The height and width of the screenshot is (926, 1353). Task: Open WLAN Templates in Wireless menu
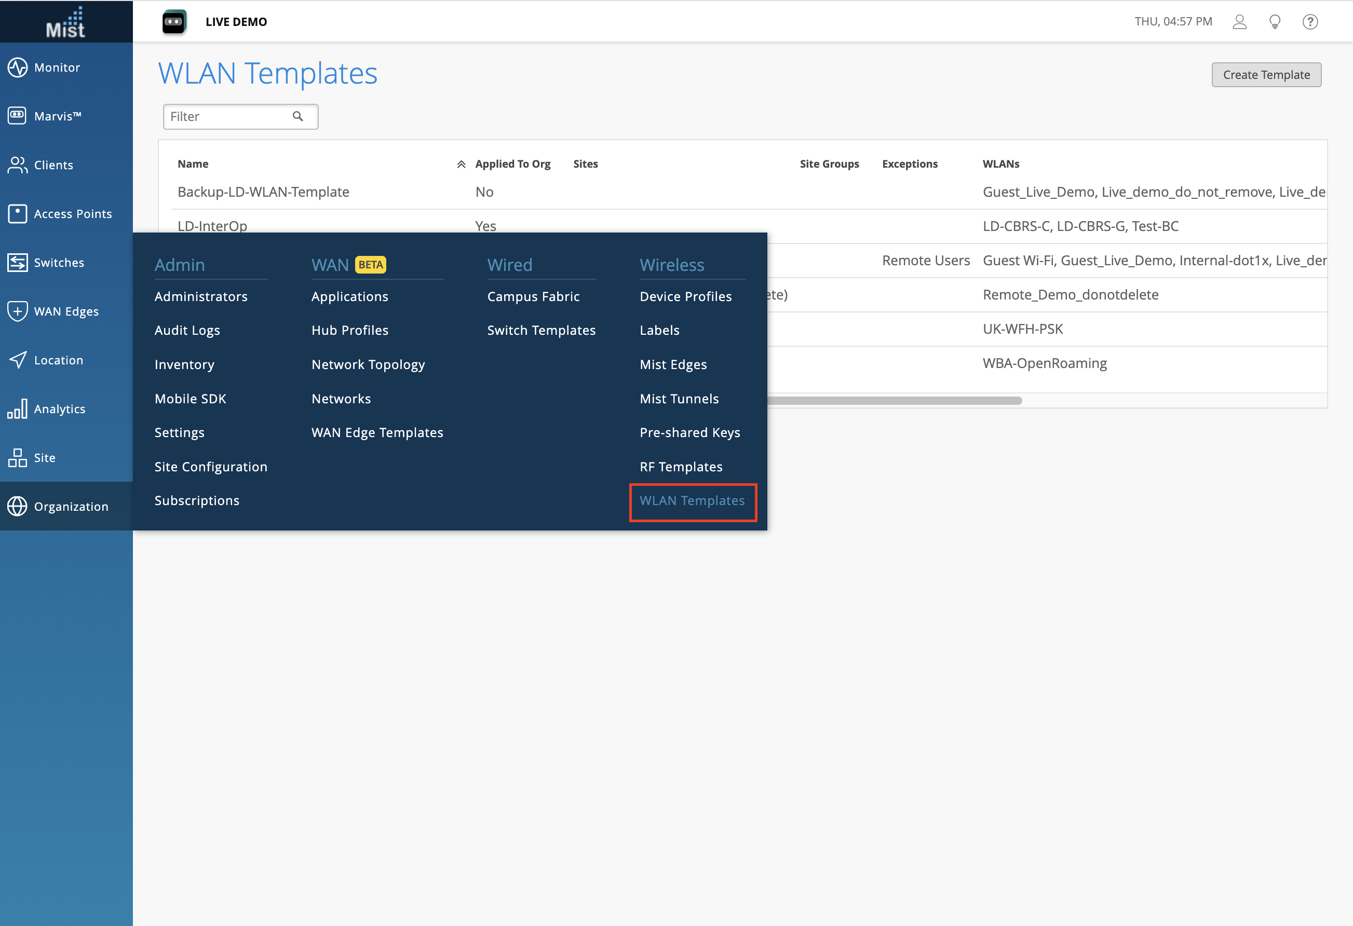coord(692,500)
